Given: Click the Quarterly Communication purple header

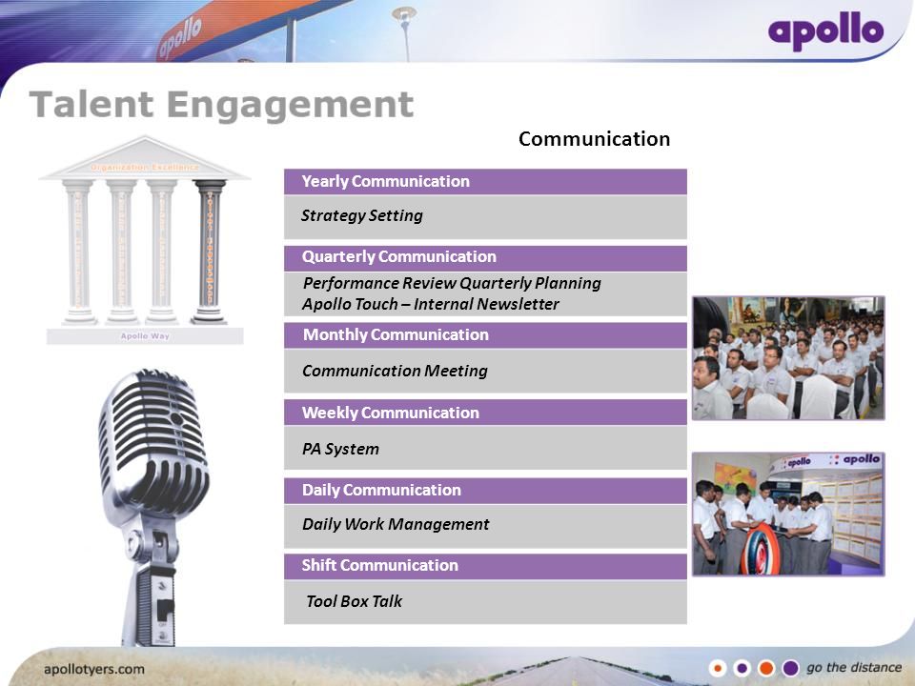Looking at the screenshot, I should 485,258.
